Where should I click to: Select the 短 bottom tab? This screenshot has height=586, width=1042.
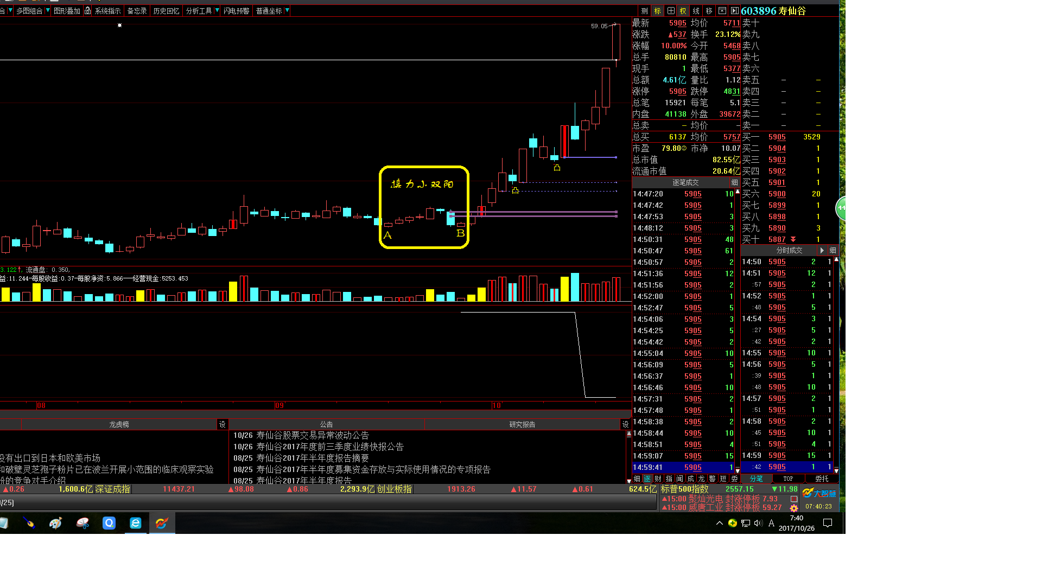pyautogui.click(x=723, y=479)
